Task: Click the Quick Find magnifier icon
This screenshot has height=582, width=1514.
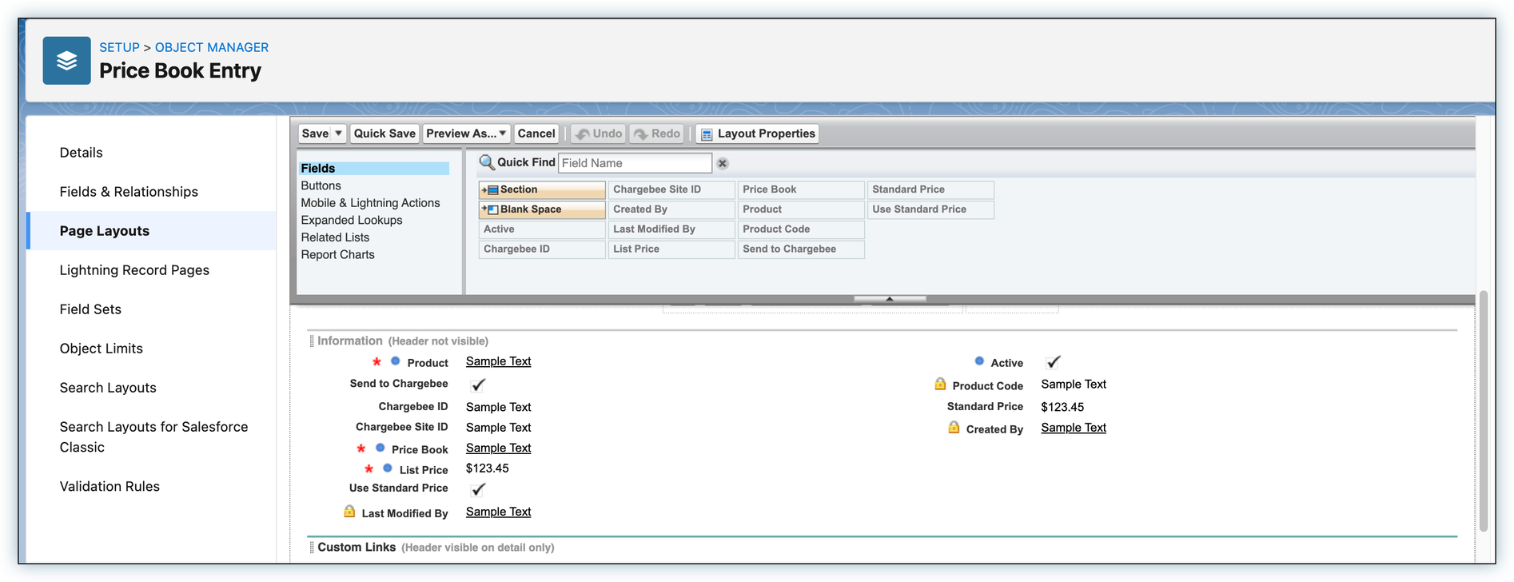Action: 486,163
